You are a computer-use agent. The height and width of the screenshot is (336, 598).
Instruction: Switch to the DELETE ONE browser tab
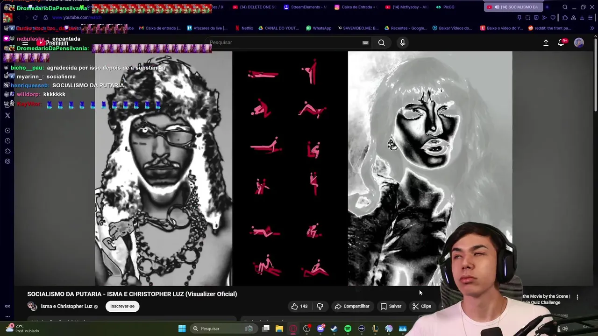click(x=254, y=7)
